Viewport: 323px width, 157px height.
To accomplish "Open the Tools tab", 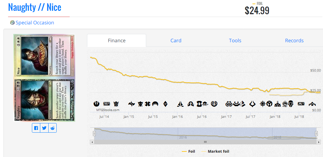I will pos(235,41).
